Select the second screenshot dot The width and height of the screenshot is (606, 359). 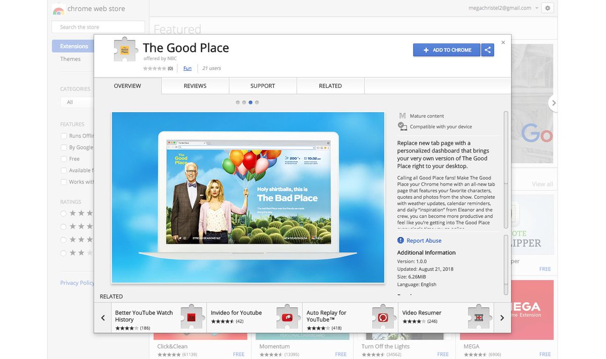[244, 102]
